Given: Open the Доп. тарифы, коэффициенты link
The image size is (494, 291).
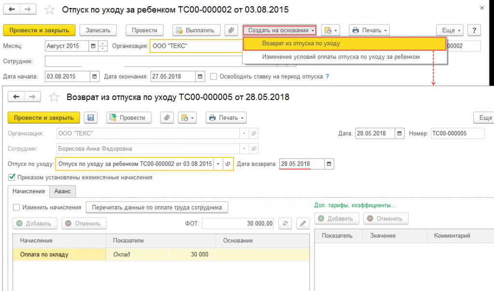Looking at the screenshot, I should pyautogui.click(x=355, y=205).
